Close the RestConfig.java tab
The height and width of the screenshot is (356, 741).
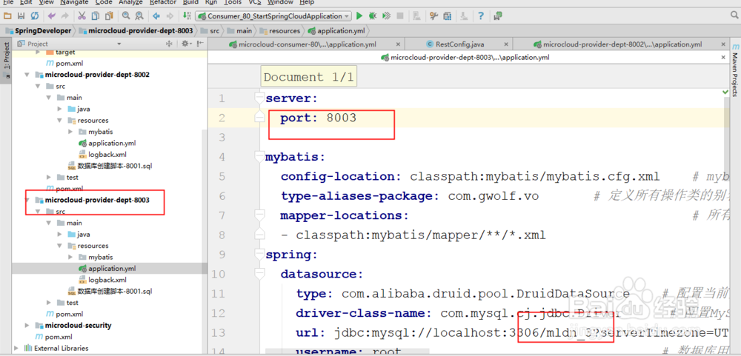click(x=506, y=44)
